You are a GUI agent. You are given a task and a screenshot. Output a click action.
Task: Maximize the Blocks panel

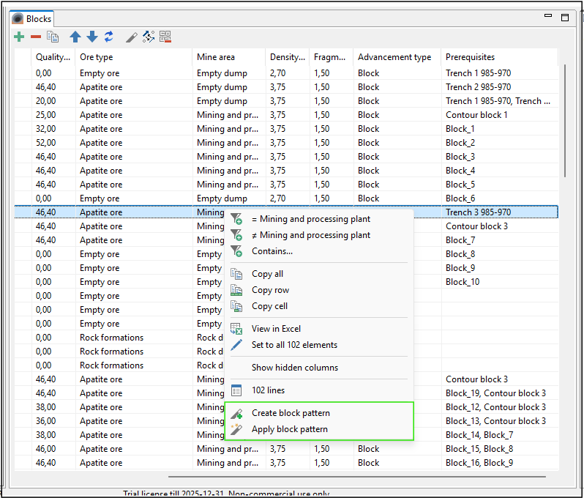(x=565, y=18)
